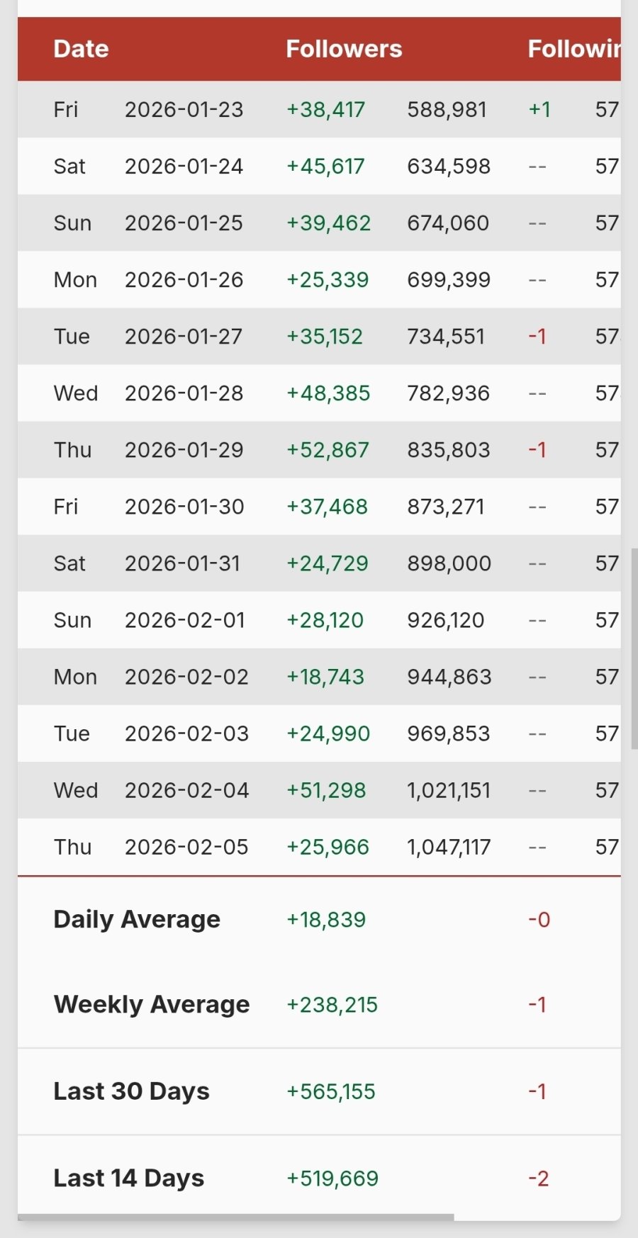Select the 2026-01-23 date cell
The image size is (638, 1238).
(184, 110)
